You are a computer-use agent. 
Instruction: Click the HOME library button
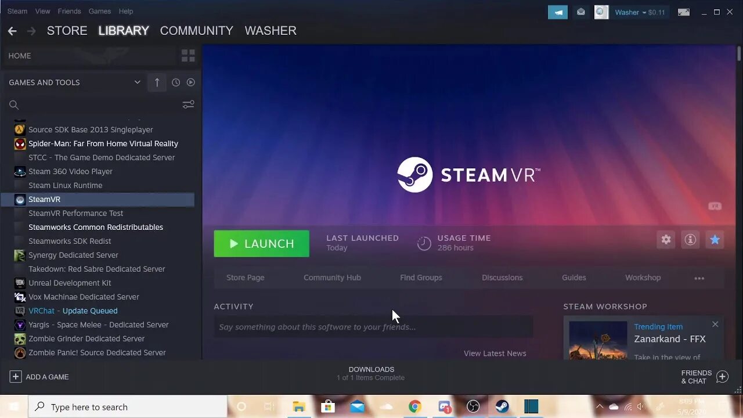click(20, 56)
